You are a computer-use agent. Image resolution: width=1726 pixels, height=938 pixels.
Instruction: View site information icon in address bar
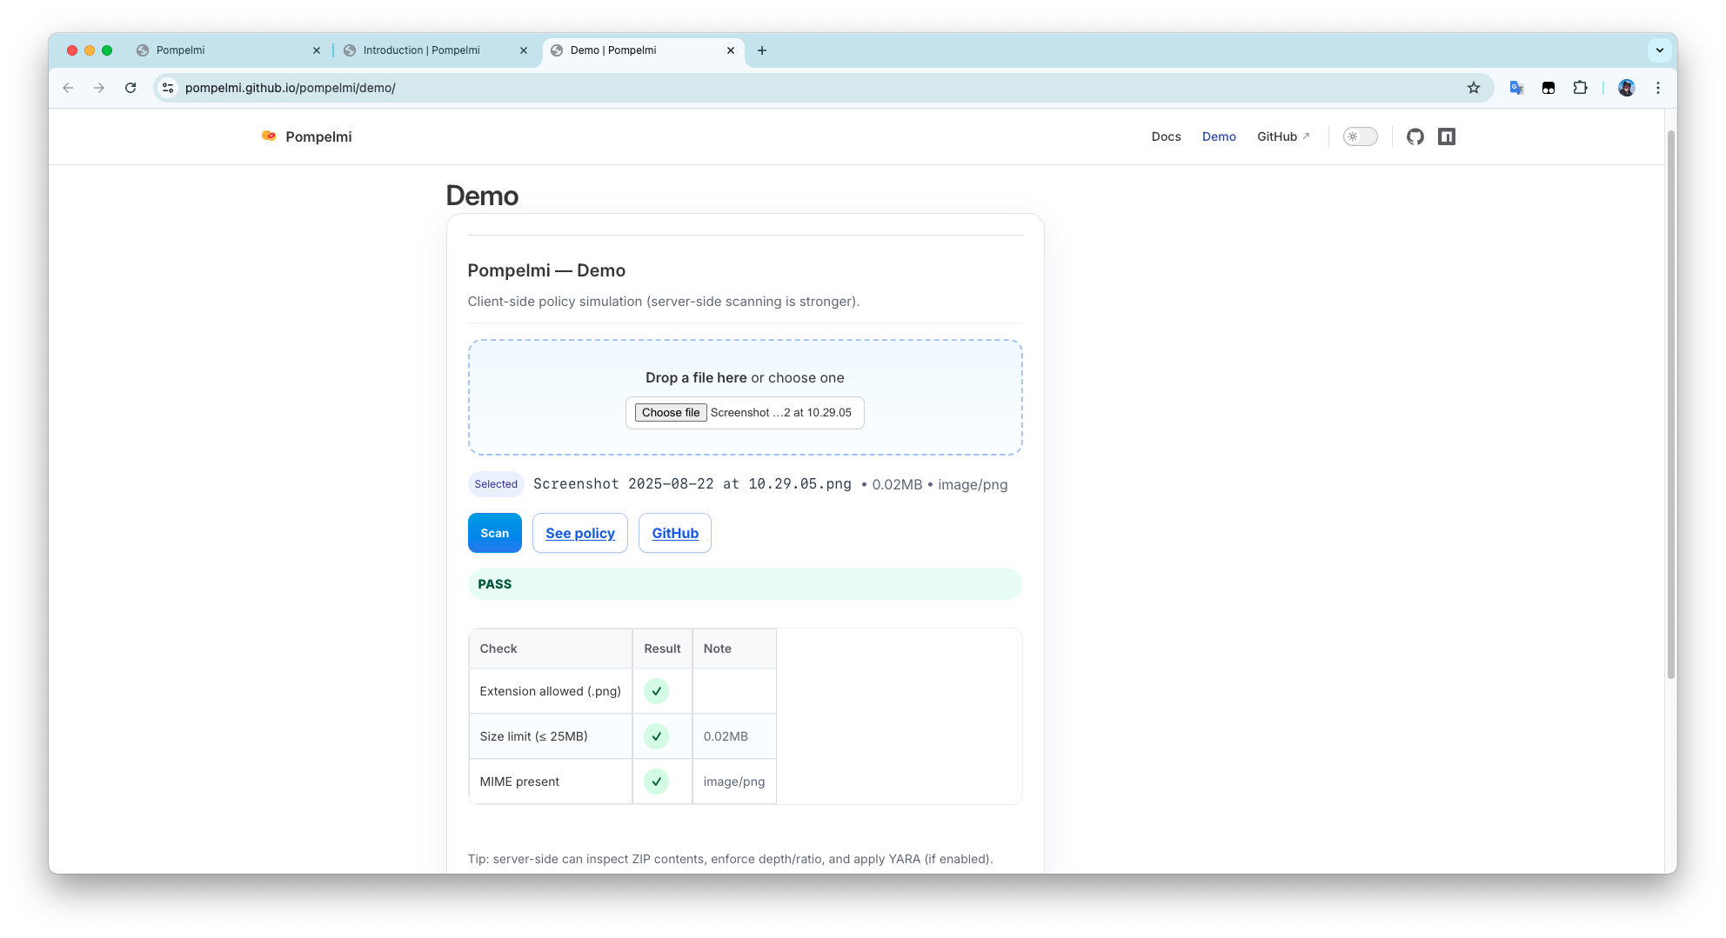[168, 88]
